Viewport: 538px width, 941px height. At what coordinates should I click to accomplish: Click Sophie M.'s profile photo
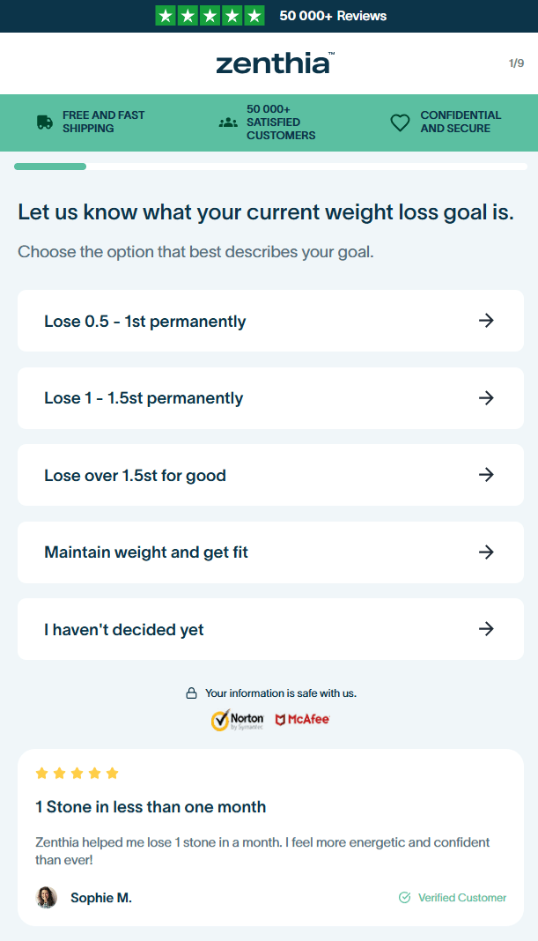47,898
